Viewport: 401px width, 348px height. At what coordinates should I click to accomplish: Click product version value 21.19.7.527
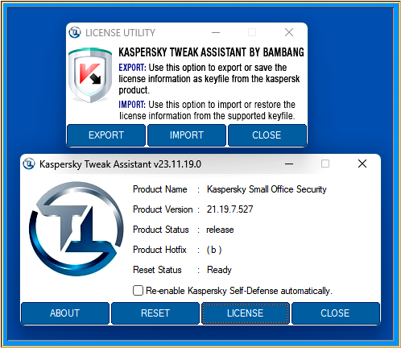coord(229,209)
